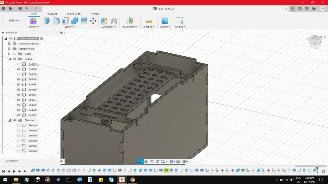Screen dimensions: 328x184
Task: Open the Help question mark icon
Action: [314, 8]
